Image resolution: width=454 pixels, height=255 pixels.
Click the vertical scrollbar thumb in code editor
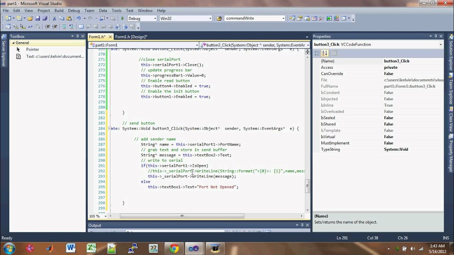coord(308,186)
